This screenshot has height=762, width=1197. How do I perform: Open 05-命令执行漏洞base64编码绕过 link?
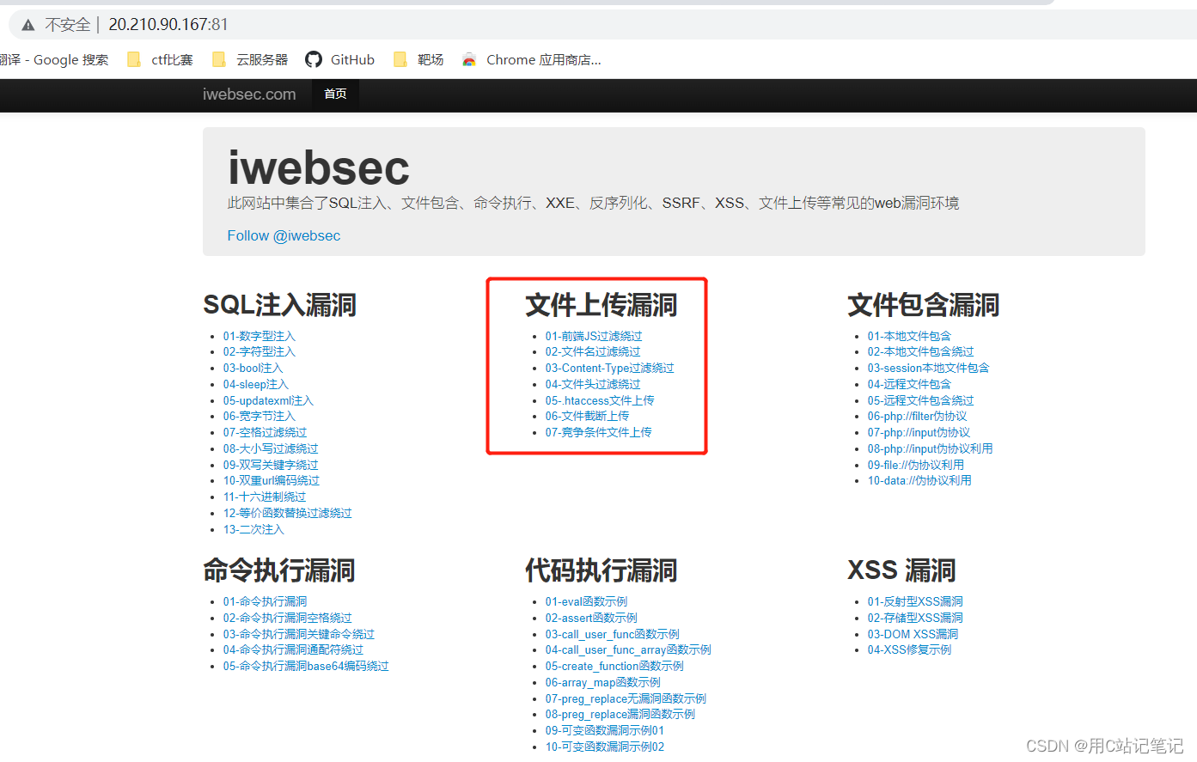306,666
